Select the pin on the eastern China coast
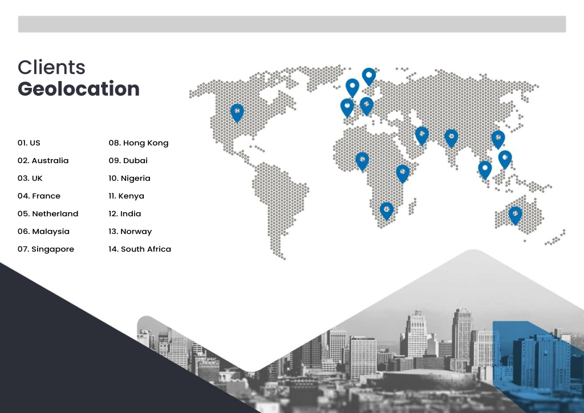Screen dimensions: 584x413 point(498,140)
